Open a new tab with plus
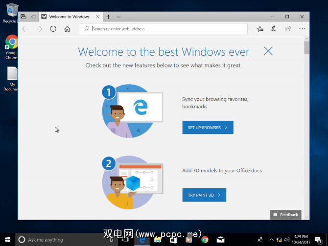 (108, 17)
